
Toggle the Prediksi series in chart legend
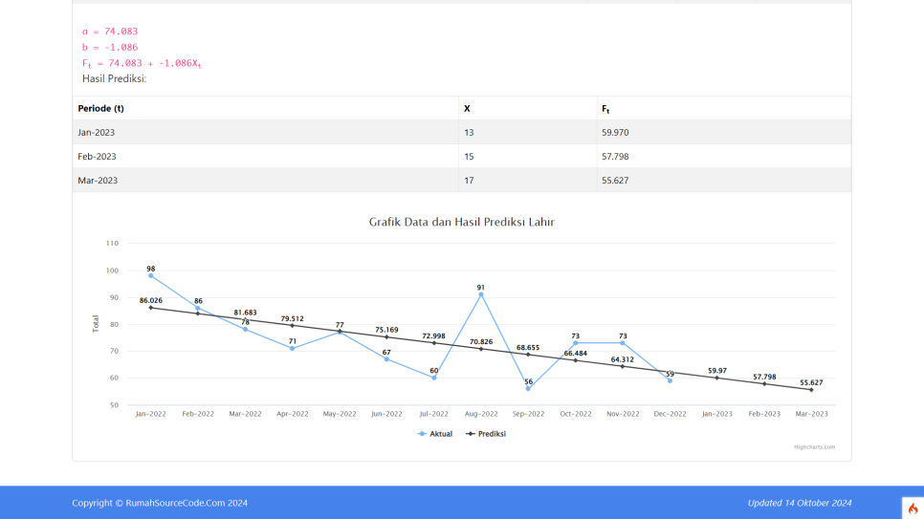(x=485, y=434)
